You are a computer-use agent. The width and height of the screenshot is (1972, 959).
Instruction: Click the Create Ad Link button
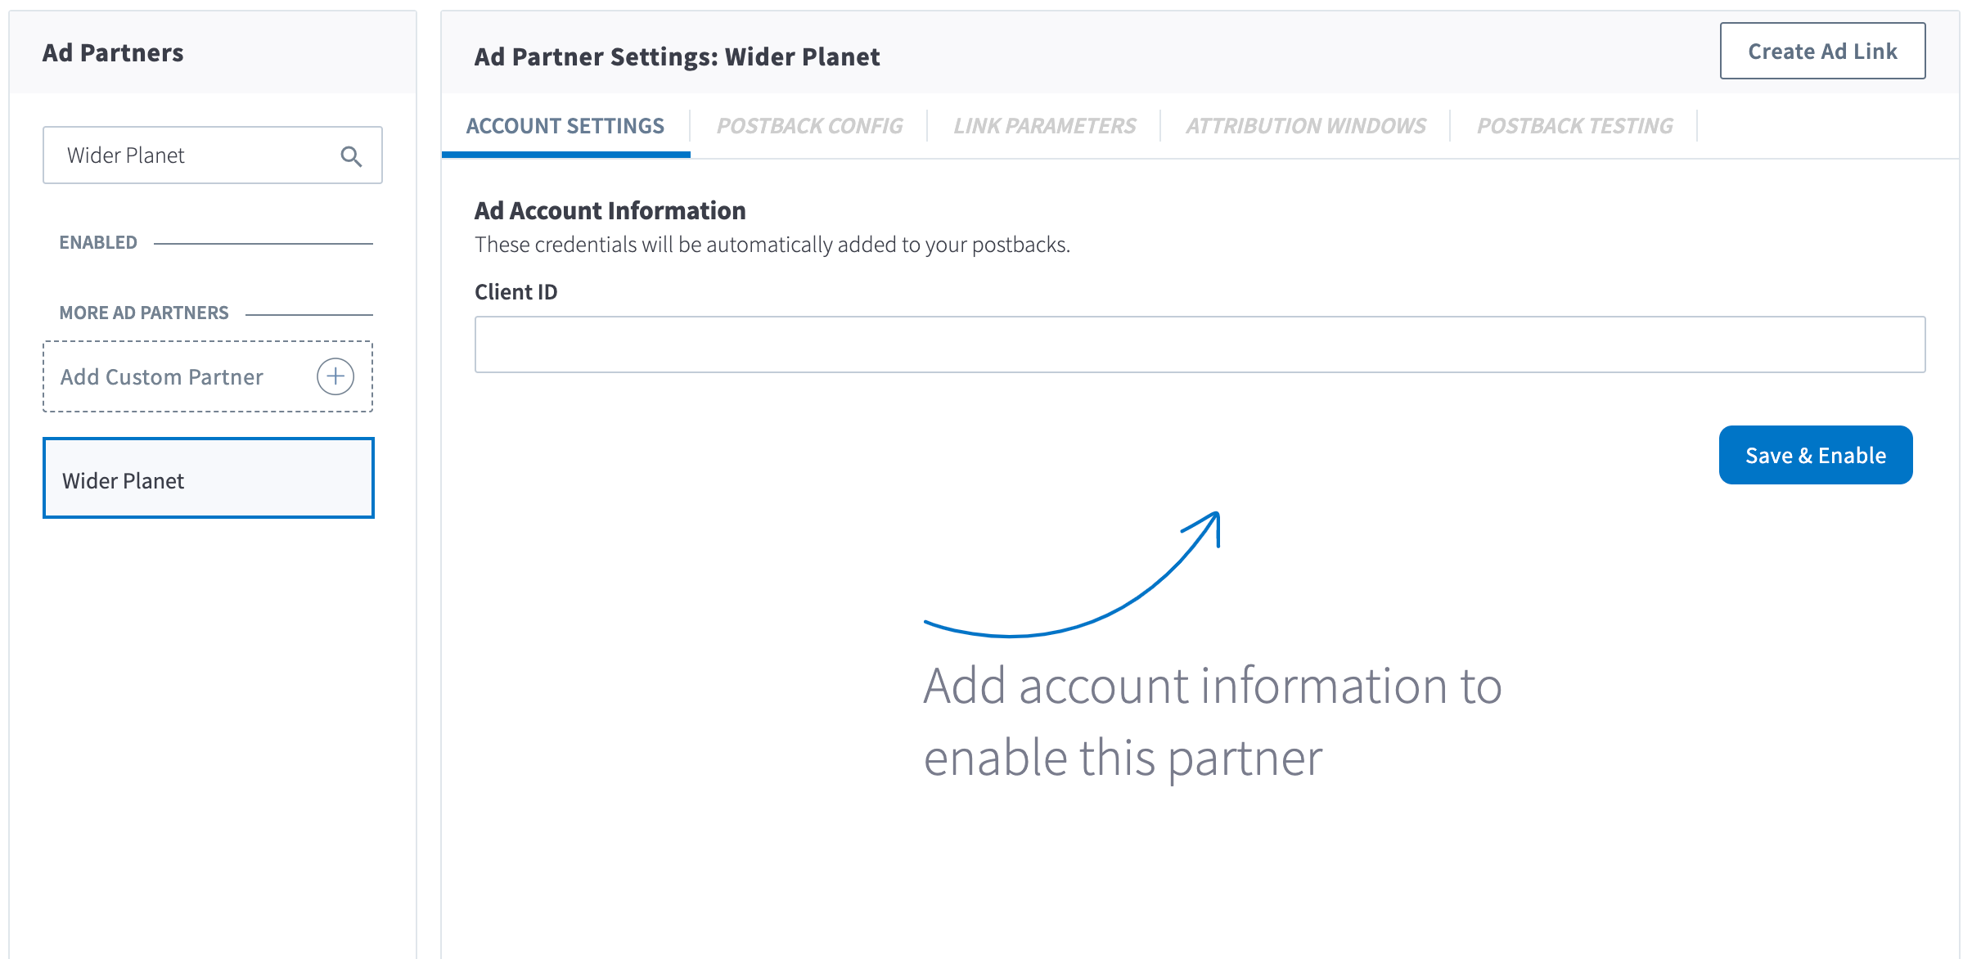tap(1822, 52)
